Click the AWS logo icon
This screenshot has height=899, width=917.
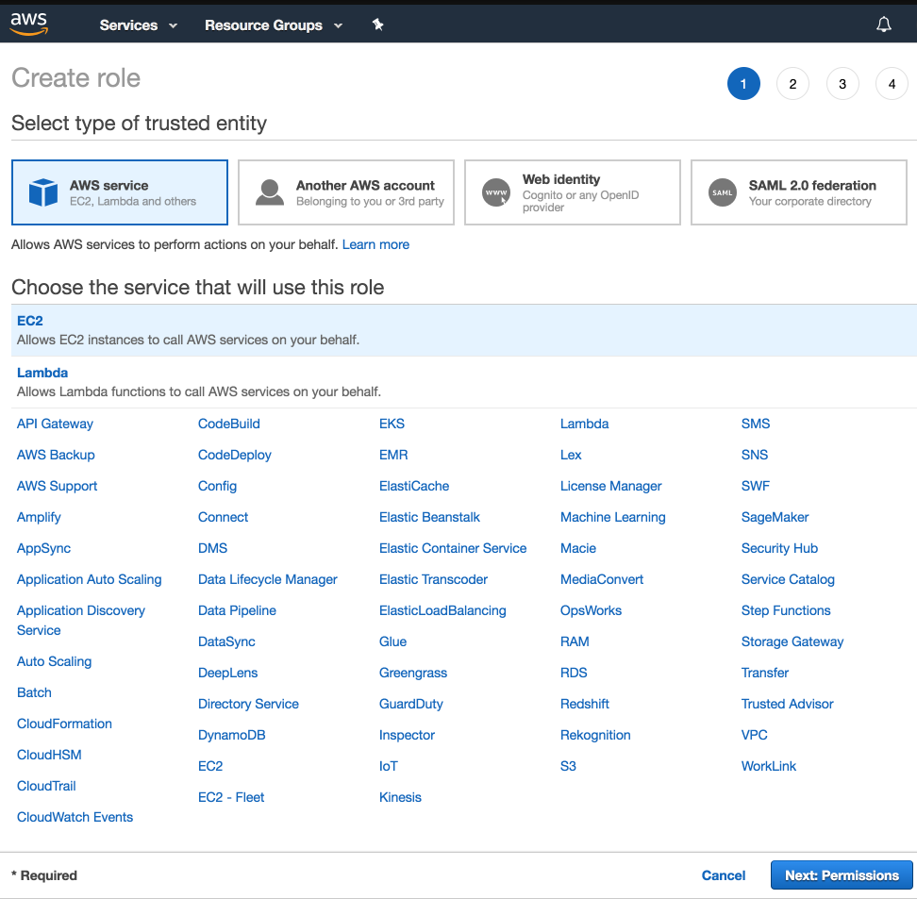(x=28, y=24)
